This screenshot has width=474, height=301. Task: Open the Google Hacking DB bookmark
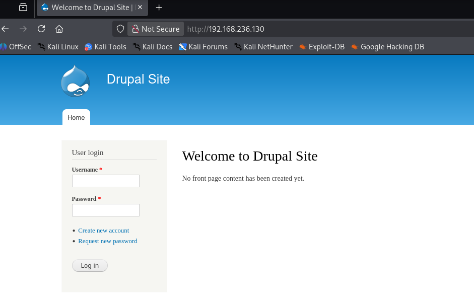(x=387, y=47)
